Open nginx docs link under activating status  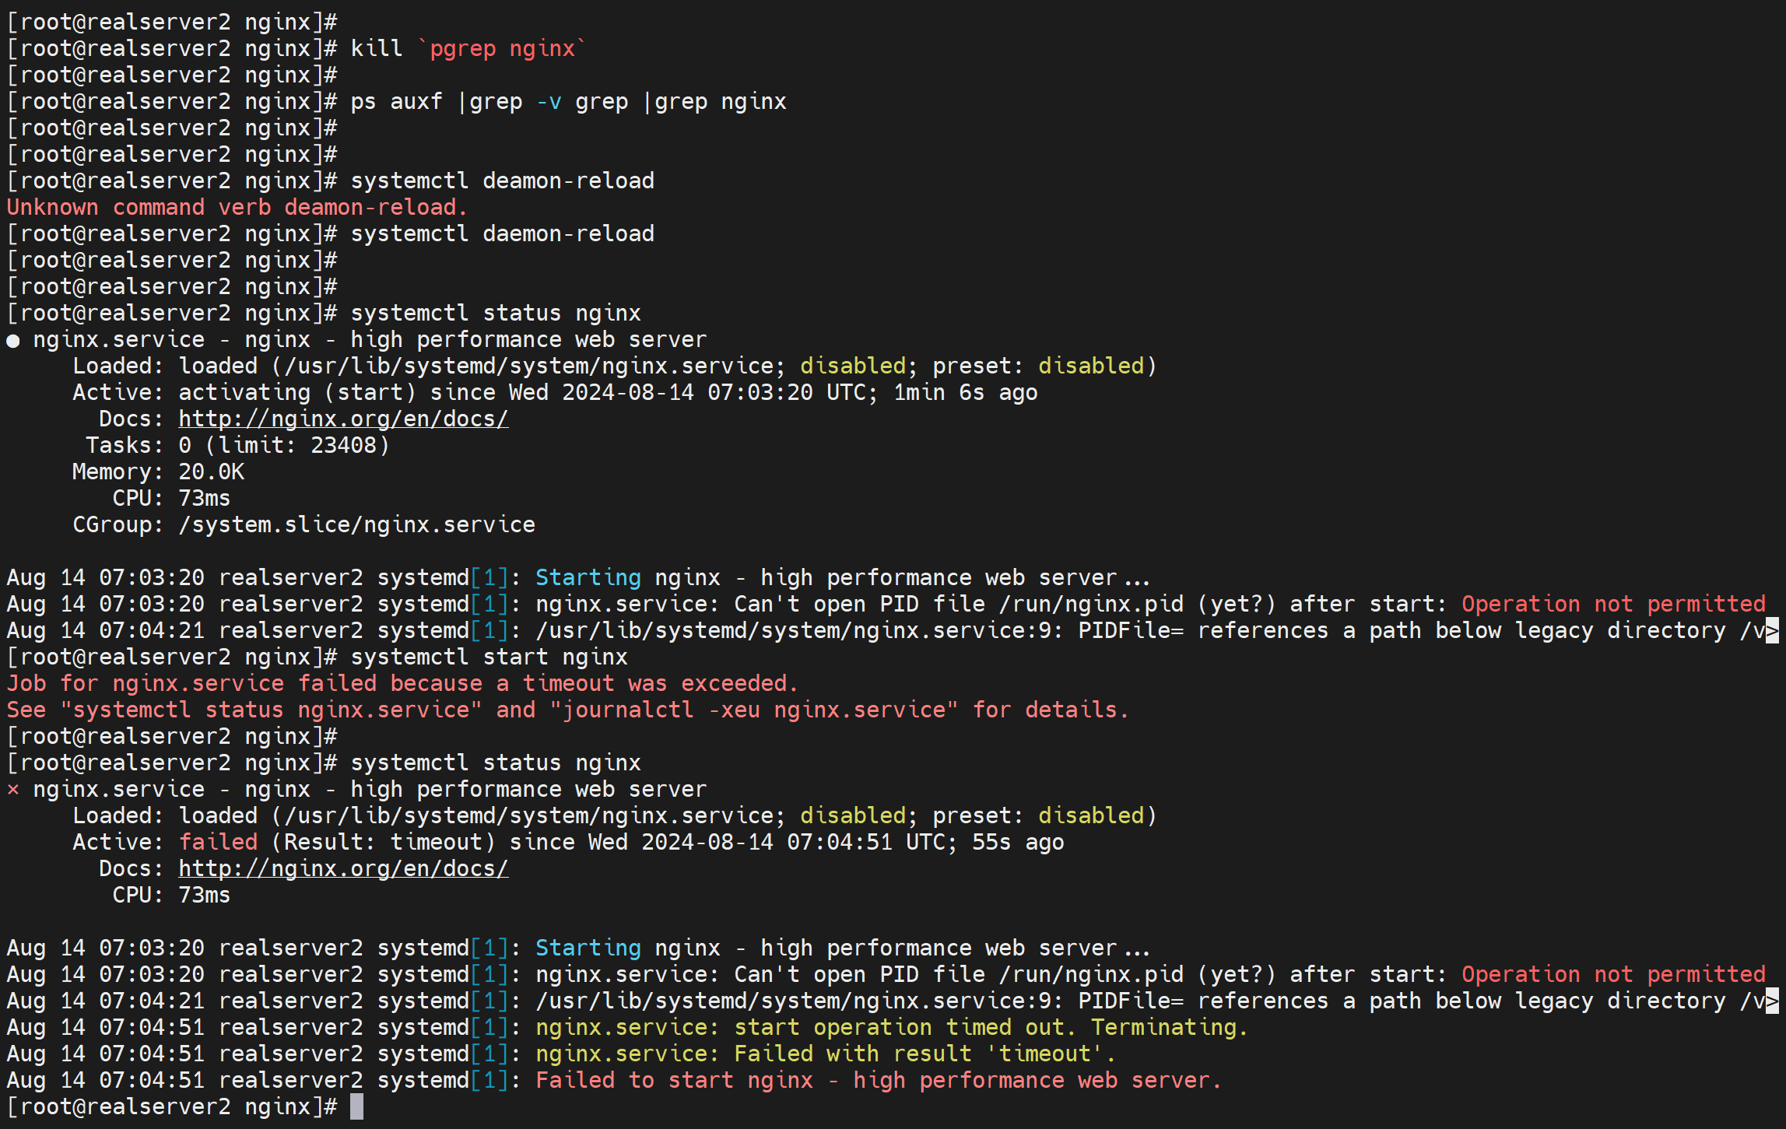[x=343, y=419]
